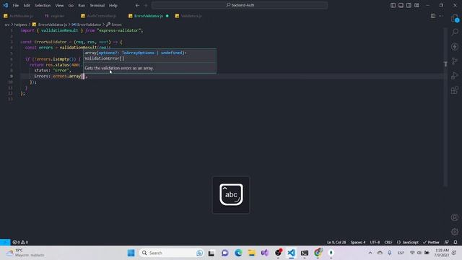The image size is (462, 260).
Task: Show hidden system tray icons
Action: [370, 253]
